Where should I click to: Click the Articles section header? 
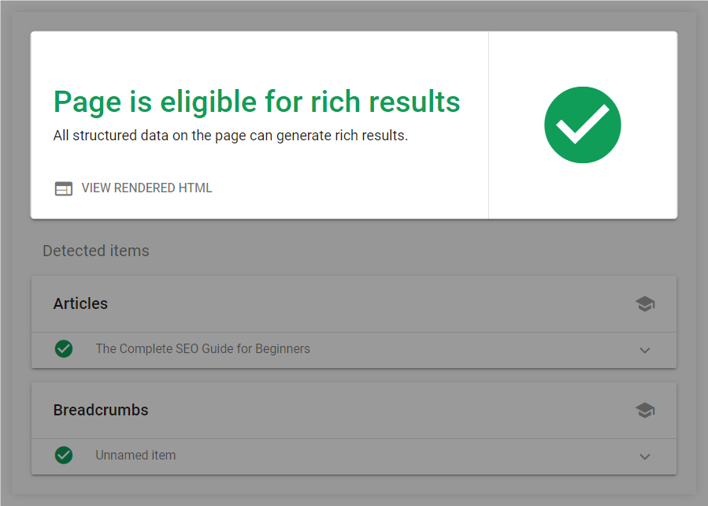tap(80, 303)
